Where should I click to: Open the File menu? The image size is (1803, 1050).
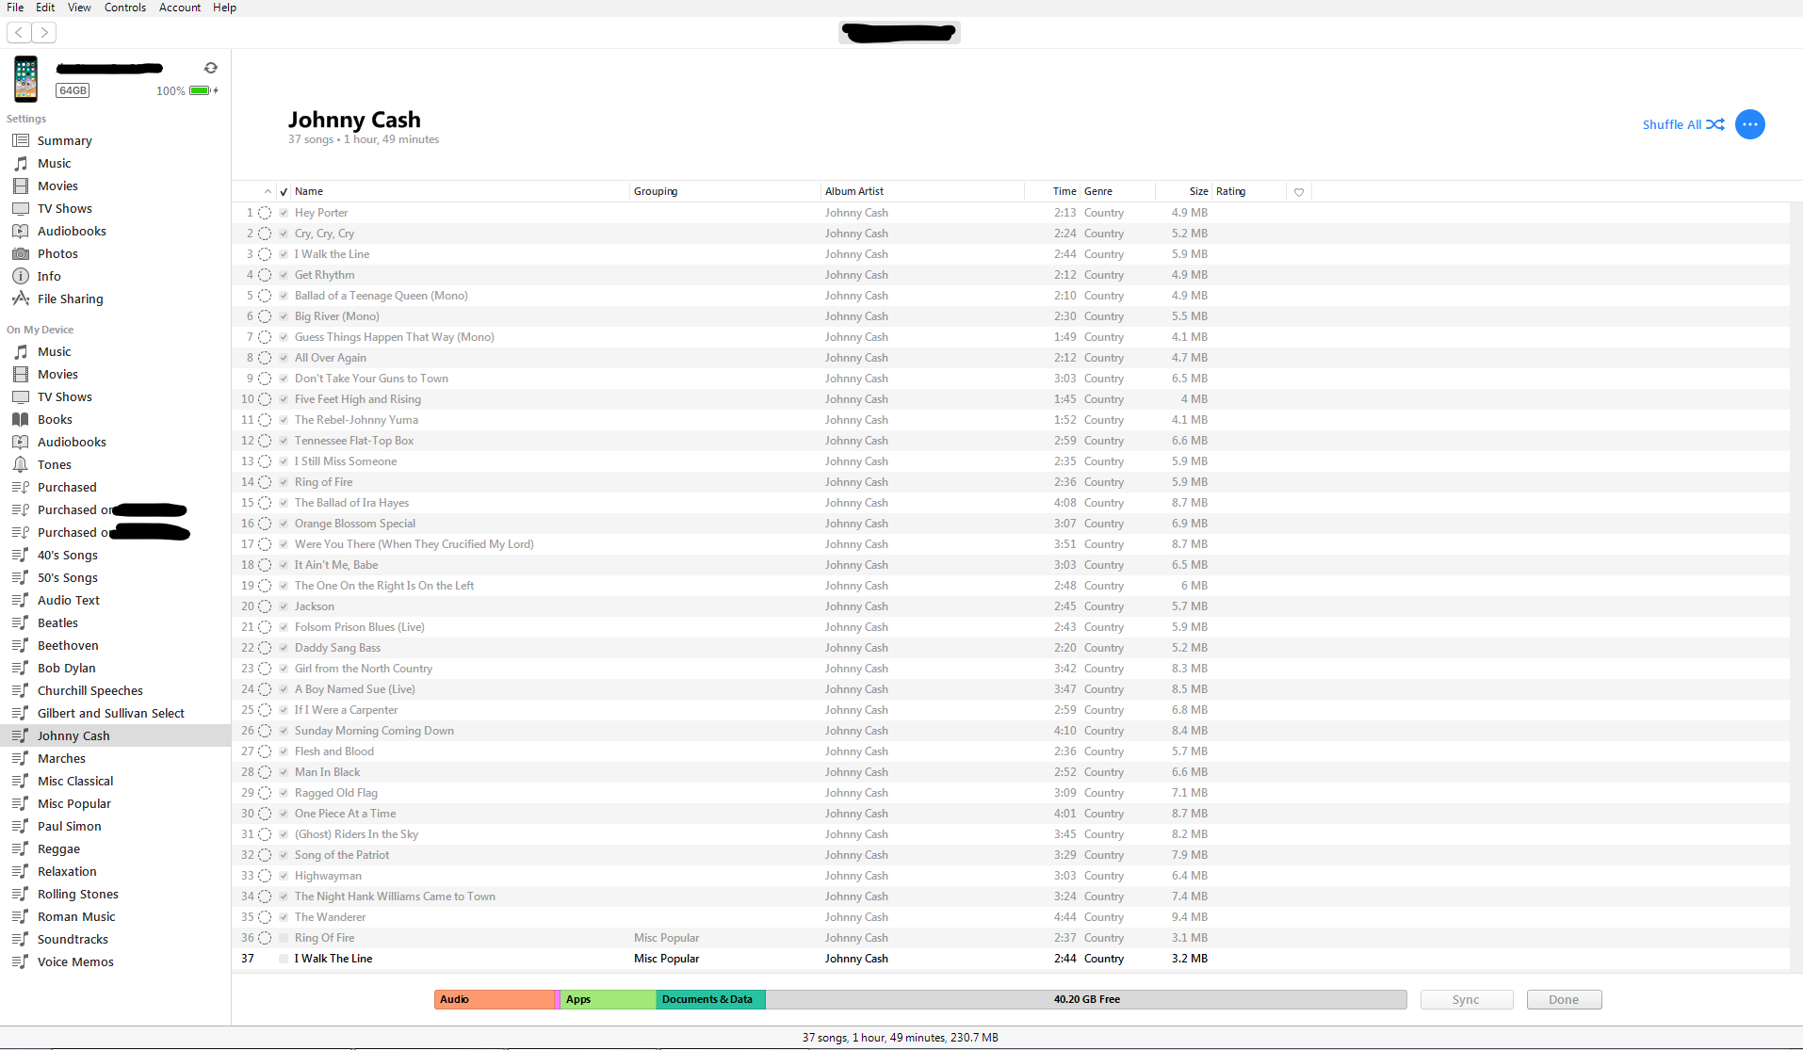(15, 8)
